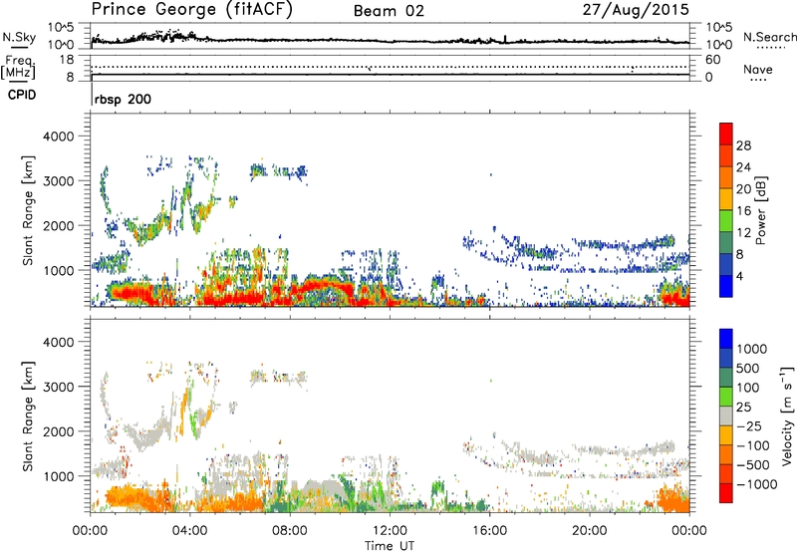Click the 'Time UT' axis title
This screenshot has height=552, width=797.
(x=390, y=546)
